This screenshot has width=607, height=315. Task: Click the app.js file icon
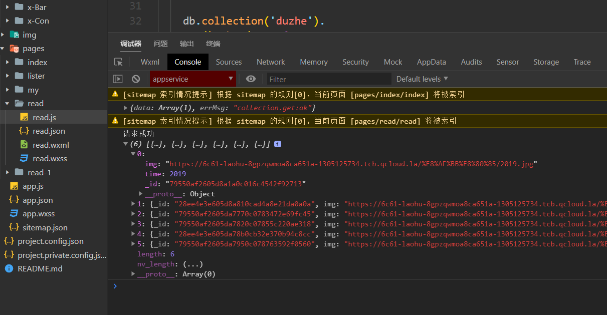(x=14, y=186)
